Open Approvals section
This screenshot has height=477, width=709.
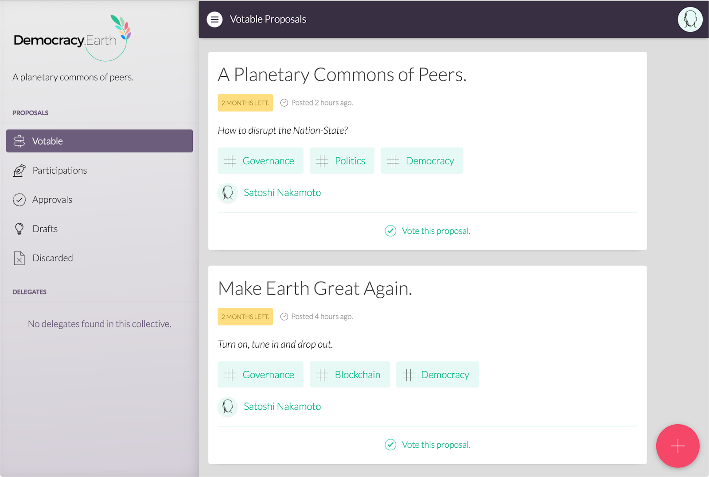tap(99, 200)
